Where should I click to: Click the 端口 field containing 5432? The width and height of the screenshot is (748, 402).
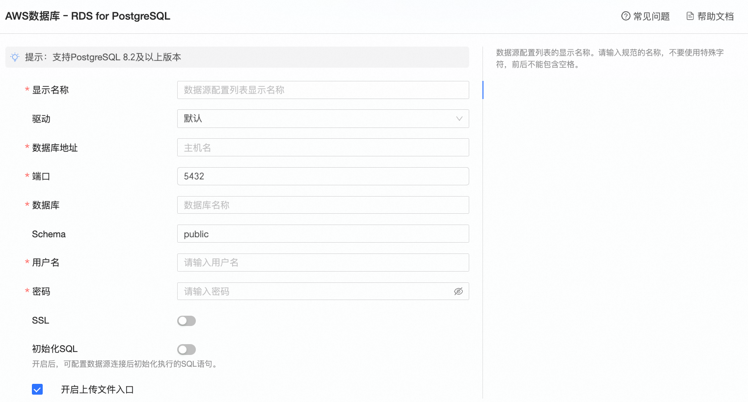(323, 176)
